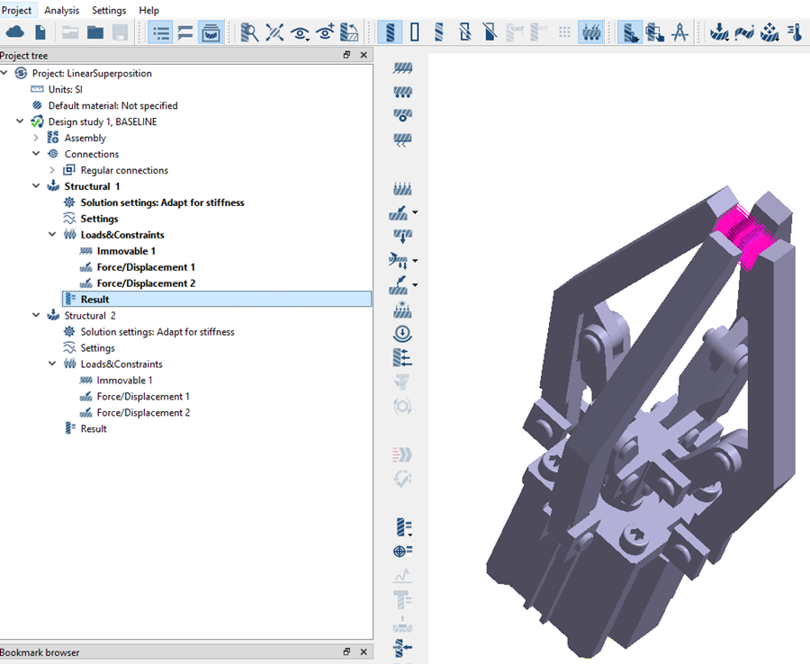Expand the Regular connections node
The height and width of the screenshot is (664, 810).
point(52,171)
